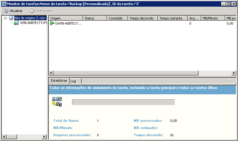The width and height of the screenshot is (238, 141).
Task: Click the tree panel's horizontal scrollbar thumb
Action: 12,137
